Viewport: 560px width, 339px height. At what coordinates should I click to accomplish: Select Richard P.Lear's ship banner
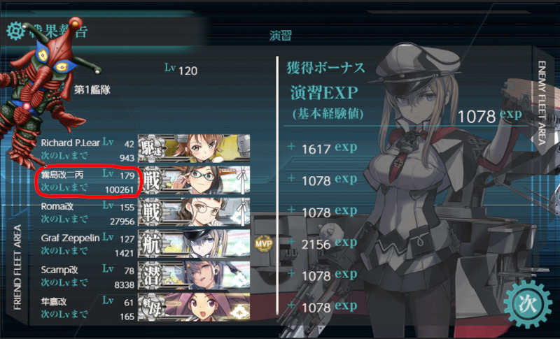point(194,148)
